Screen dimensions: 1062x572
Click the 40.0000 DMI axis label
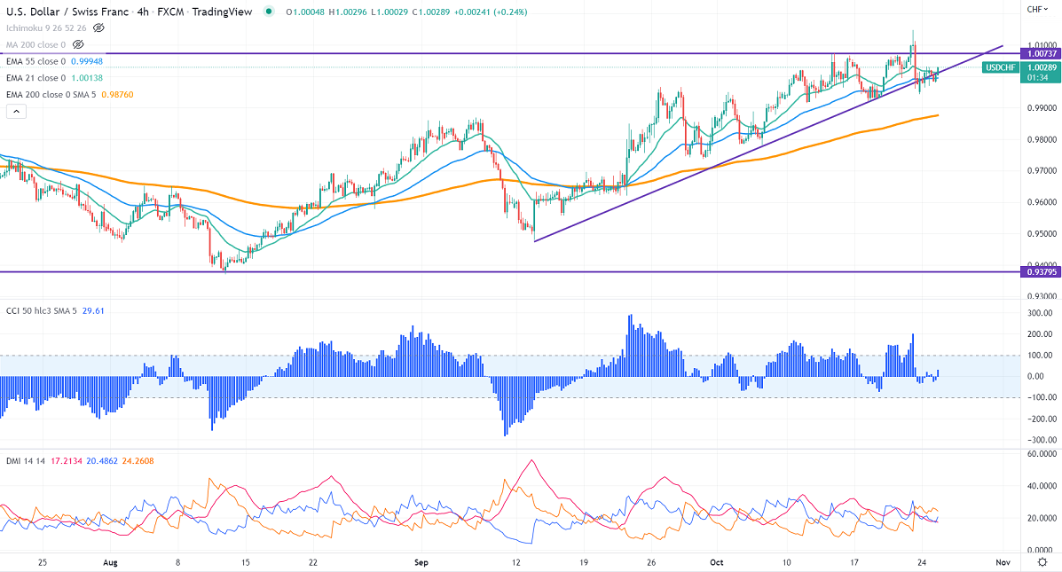pyautogui.click(x=1042, y=486)
